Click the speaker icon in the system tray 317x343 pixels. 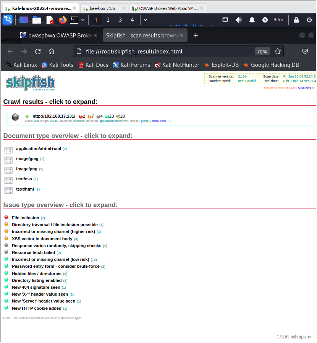point(238,19)
